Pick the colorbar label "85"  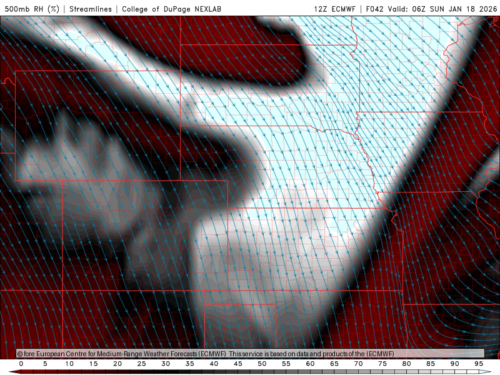431,364
